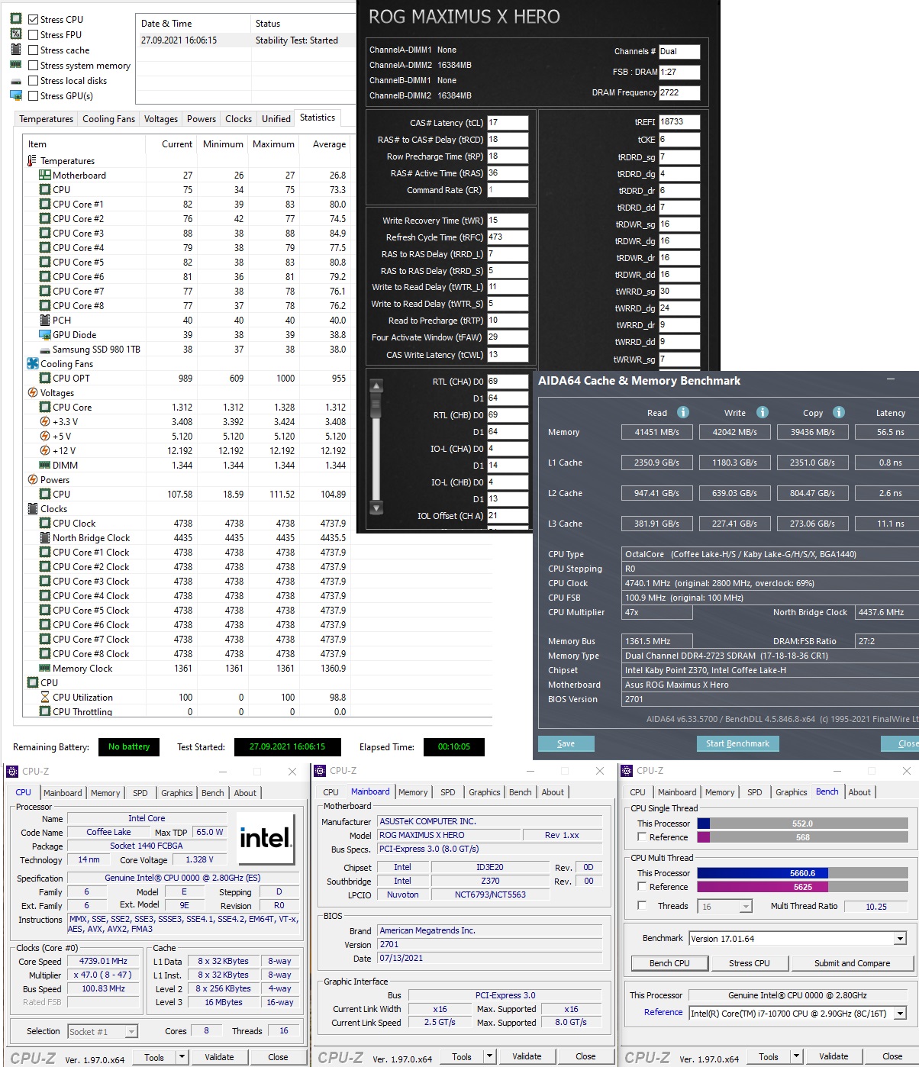Click the tREFI value field showing 18733
Image resolution: width=919 pixels, height=1067 pixels.
pyautogui.click(x=679, y=121)
